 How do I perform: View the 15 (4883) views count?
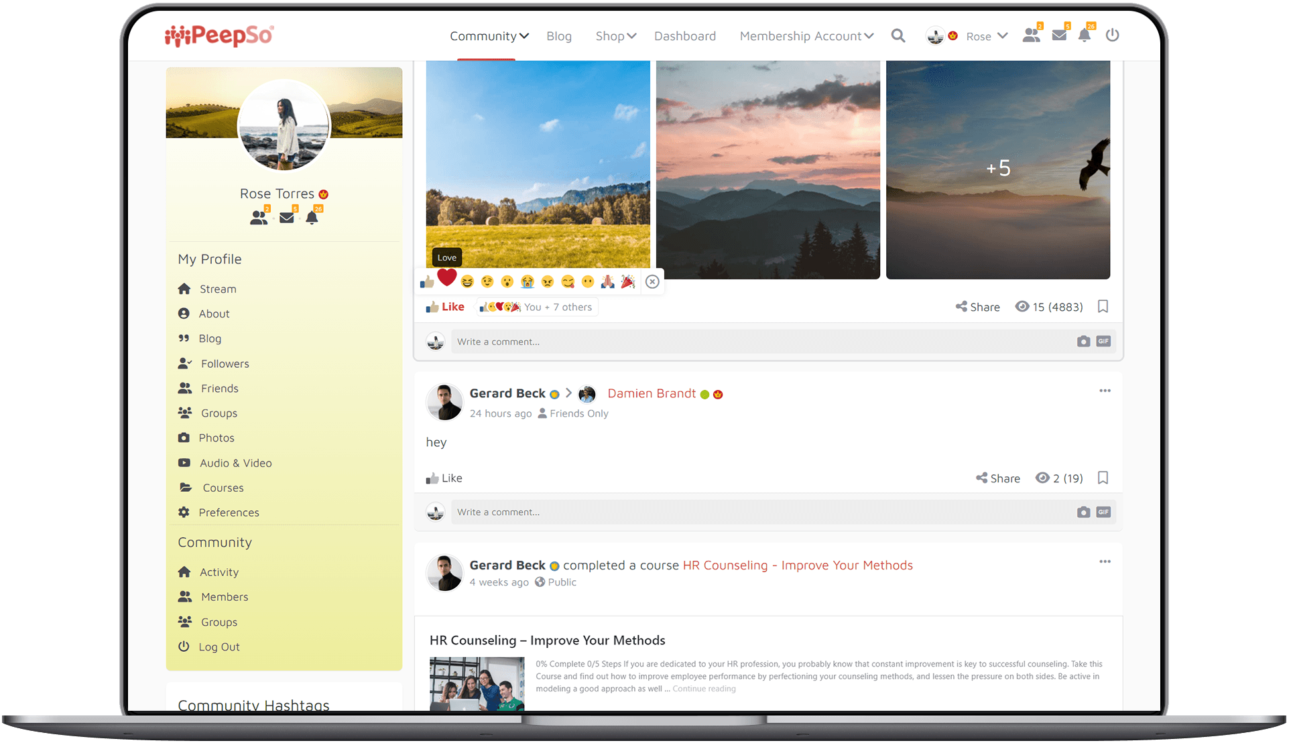pyautogui.click(x=1049, y=307)
